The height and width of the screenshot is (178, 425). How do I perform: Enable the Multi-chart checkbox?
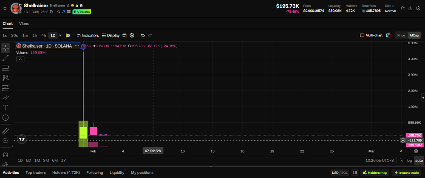[x=362, y=35]
